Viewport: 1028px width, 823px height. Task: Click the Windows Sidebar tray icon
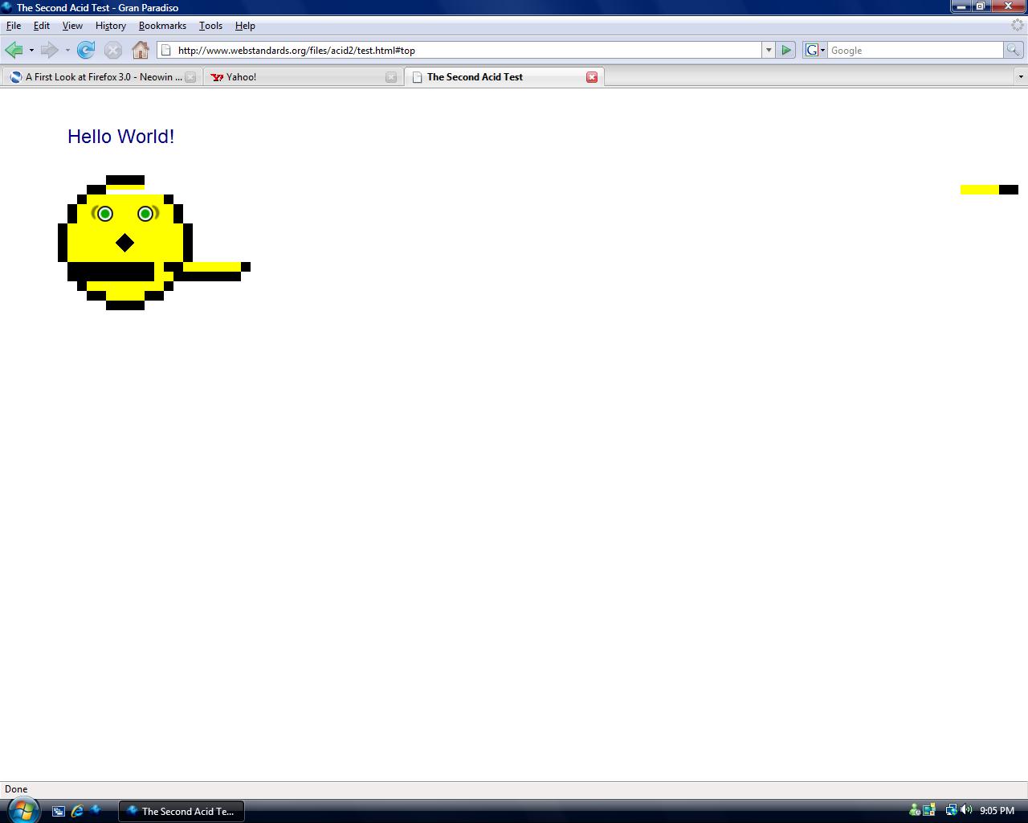click(929, 810)
